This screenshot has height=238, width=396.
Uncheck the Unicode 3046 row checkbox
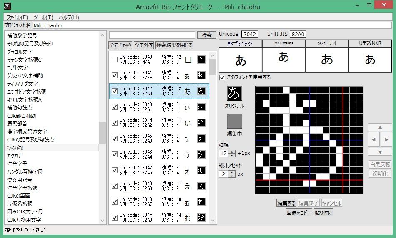pyautogui.click(x=114, y=154)
